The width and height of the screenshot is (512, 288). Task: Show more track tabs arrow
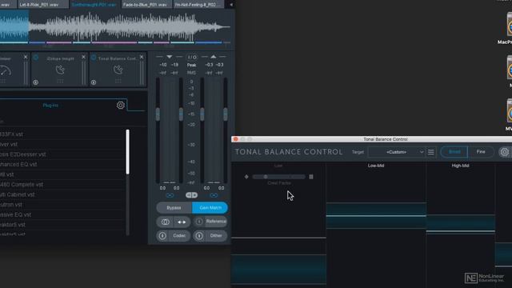coord(231,5)
